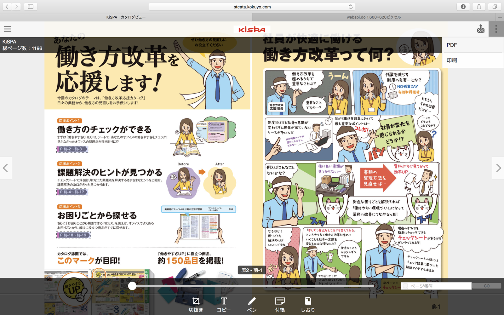Click the heading 課題解決のヒントが見つかる

[110, 172]
